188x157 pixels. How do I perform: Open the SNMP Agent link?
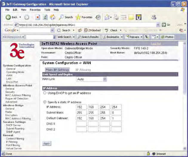click(x=13, y=132)
